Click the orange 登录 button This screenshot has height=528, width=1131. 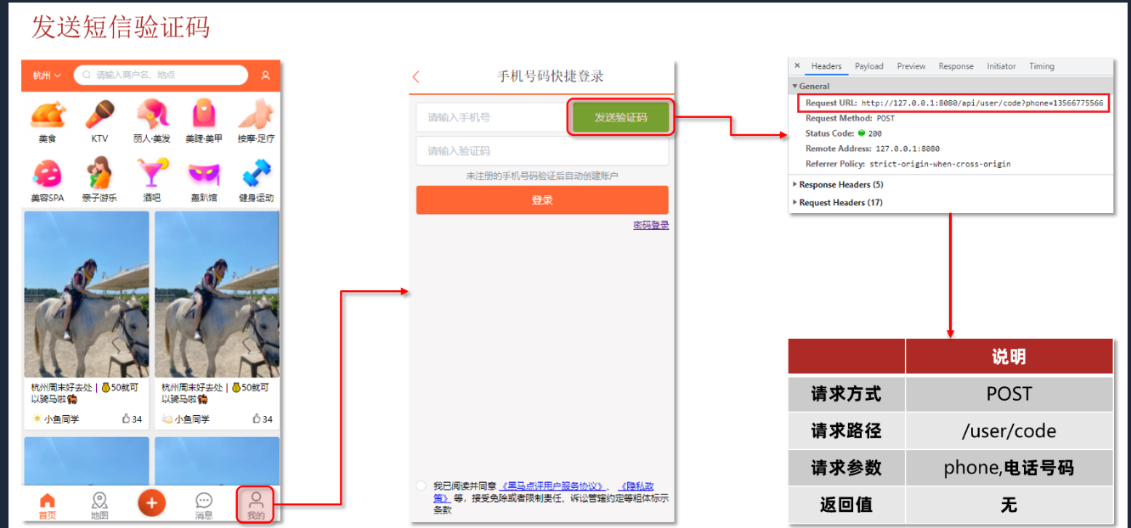[542, 200]
